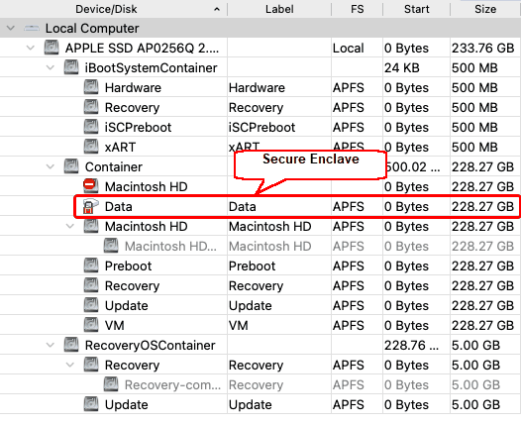Select the iSCPreboot volume name
Screen dimensions: 521x425
(138, 127)
